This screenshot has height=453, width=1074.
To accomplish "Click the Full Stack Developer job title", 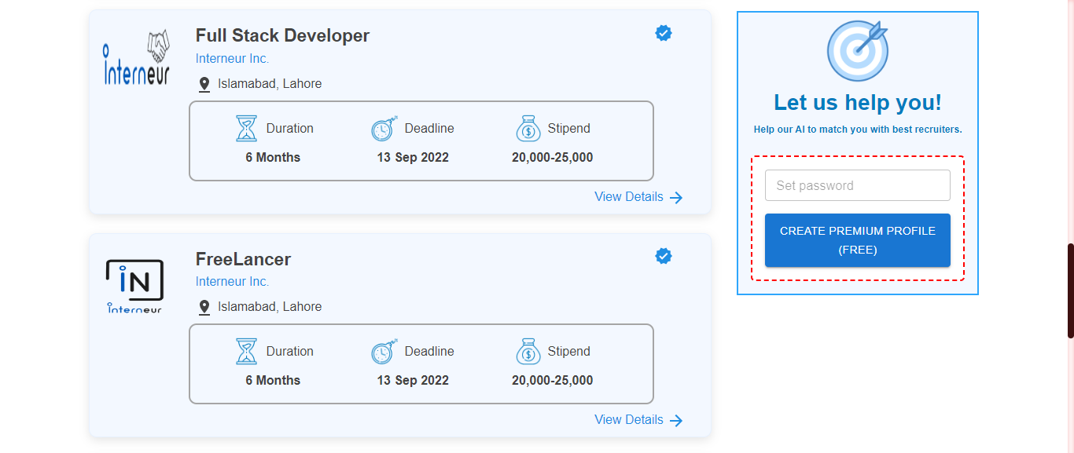I will [282, 35].
